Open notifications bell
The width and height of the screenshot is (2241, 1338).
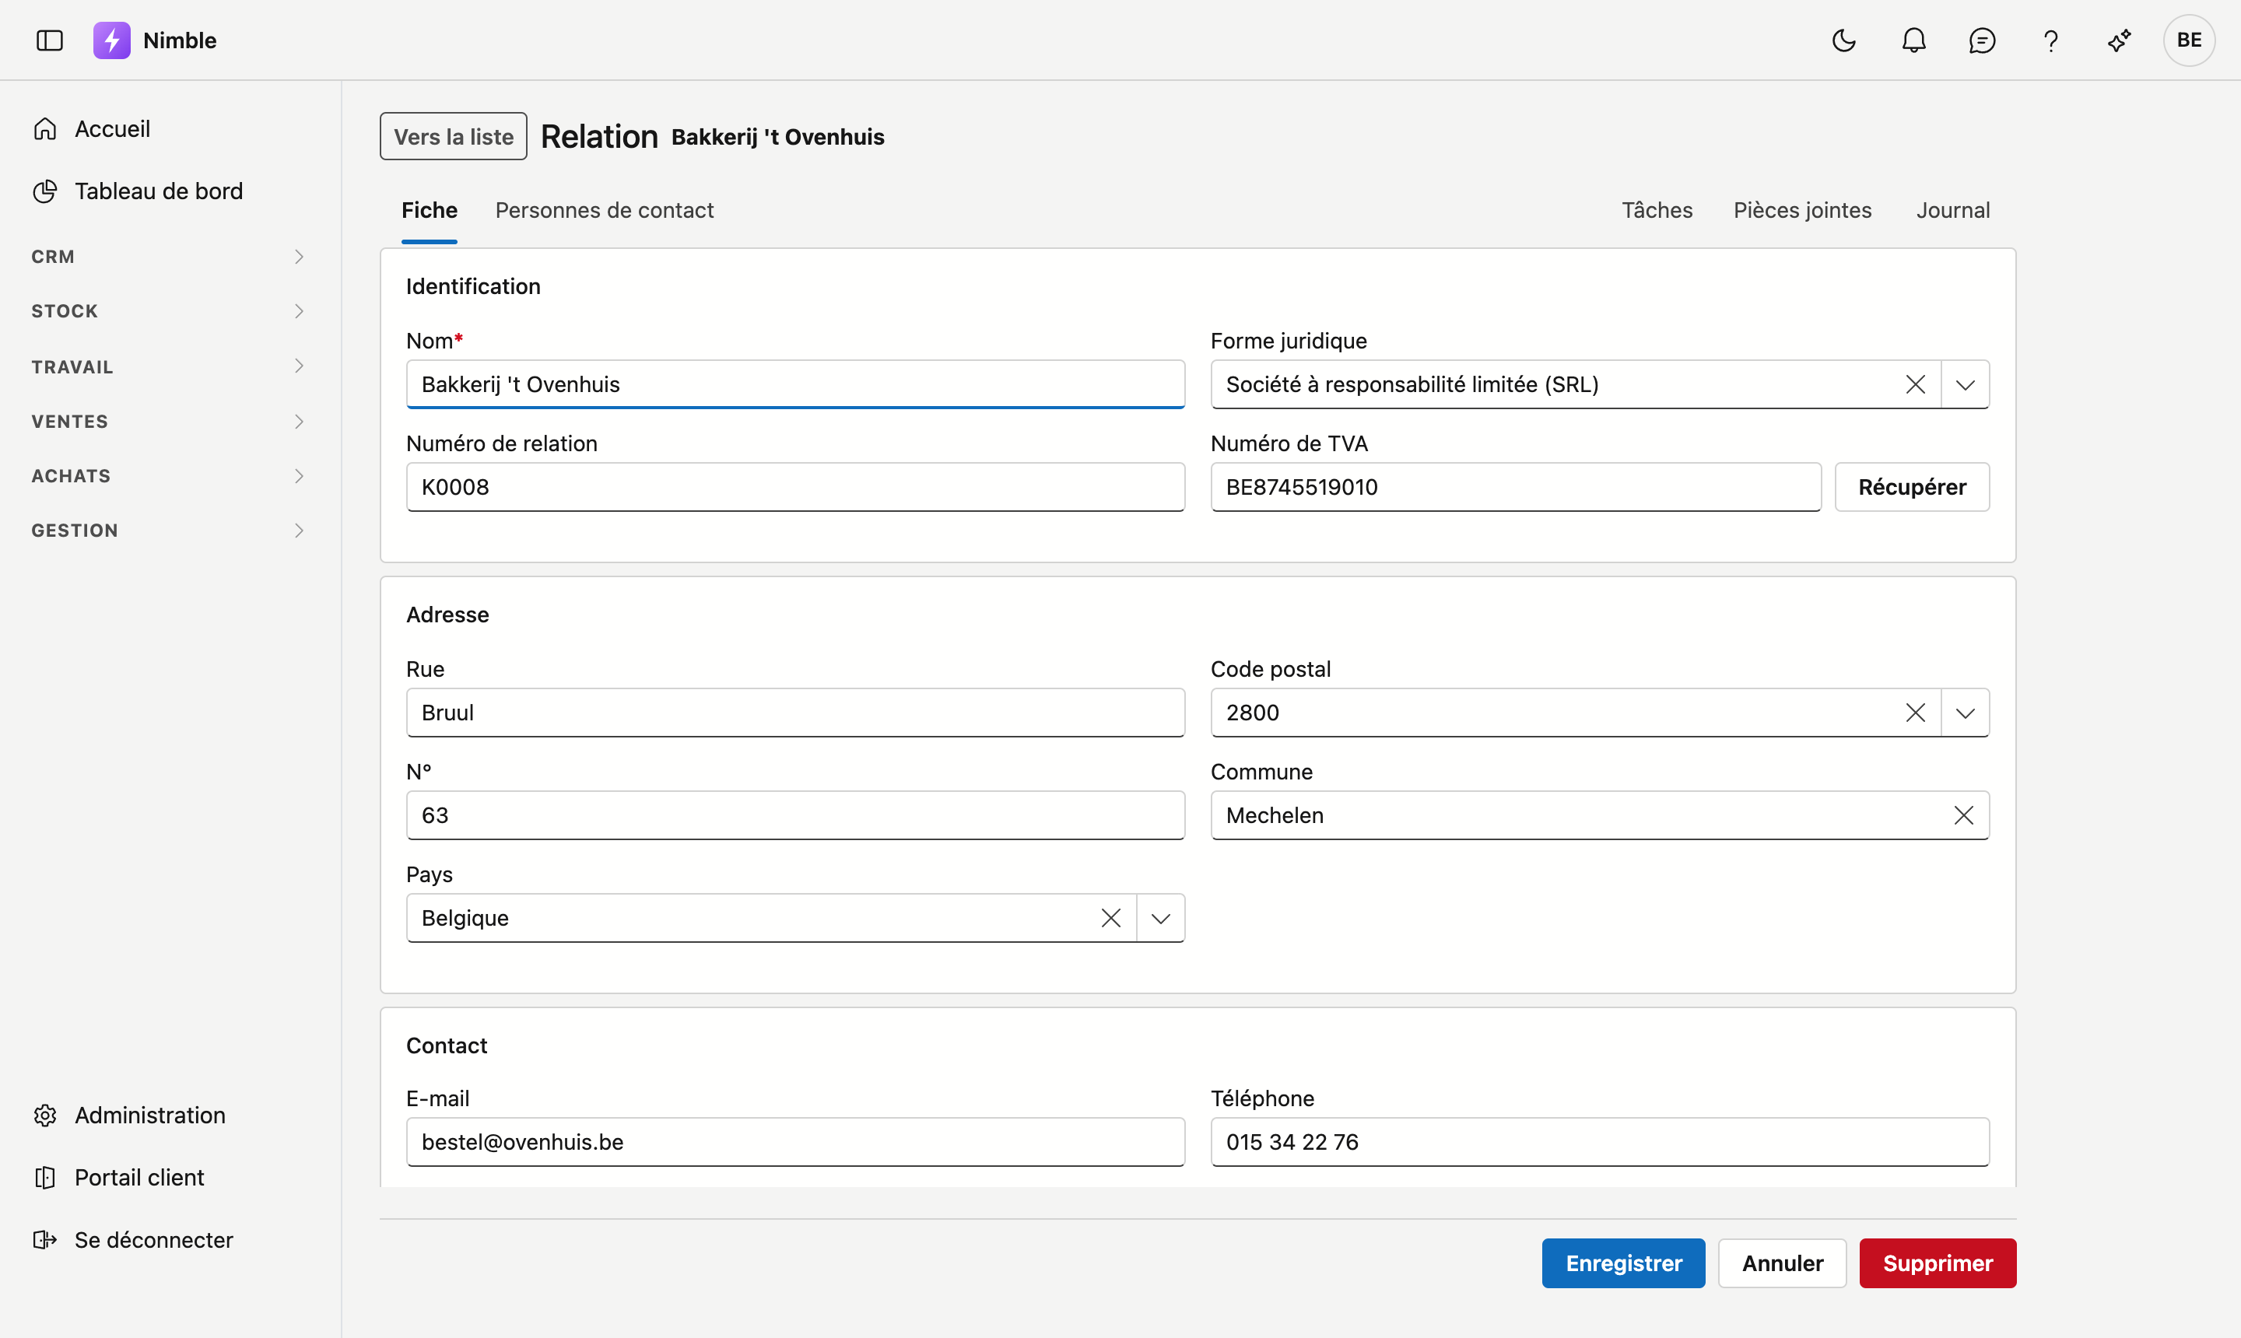click(1913, 40)
